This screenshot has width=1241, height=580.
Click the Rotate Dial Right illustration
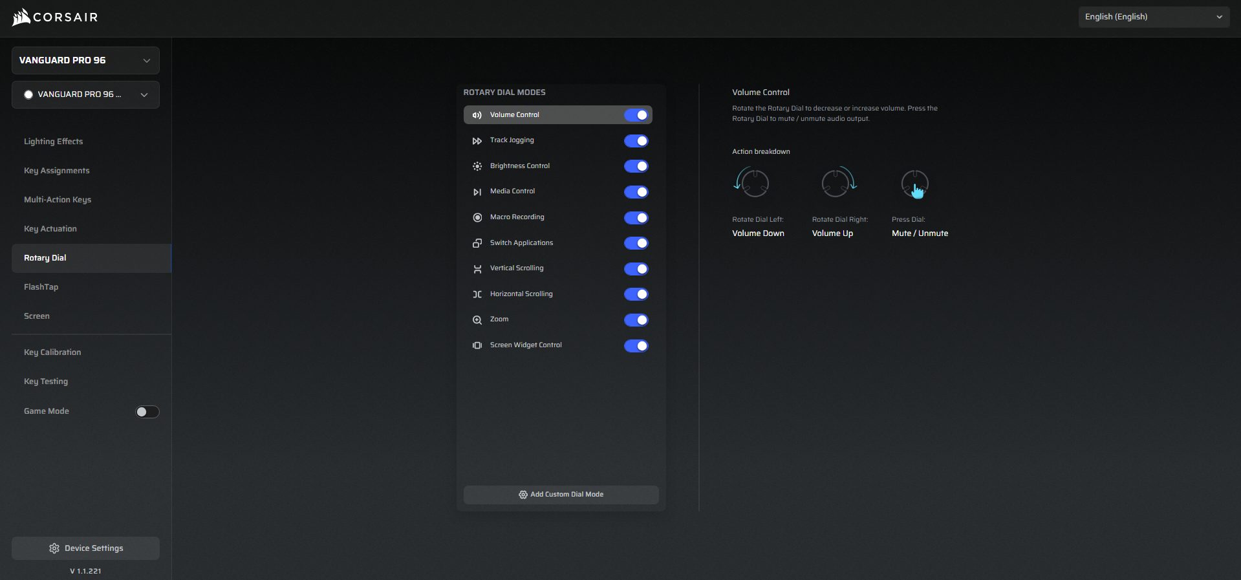click(839, 182)
